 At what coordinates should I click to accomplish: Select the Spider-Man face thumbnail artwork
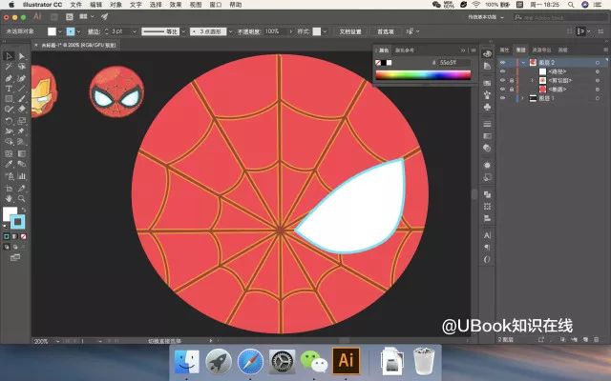116,91
